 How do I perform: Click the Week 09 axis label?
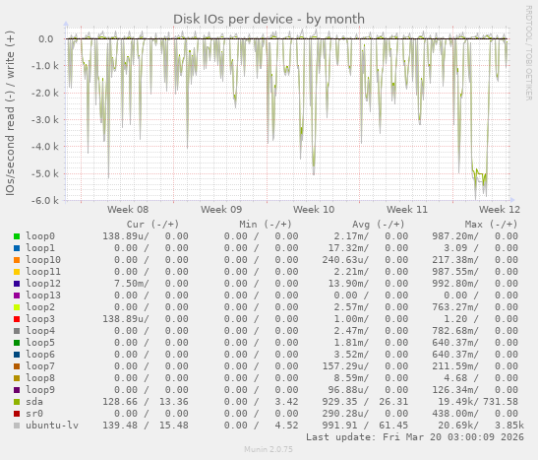(x=221, y=209)
